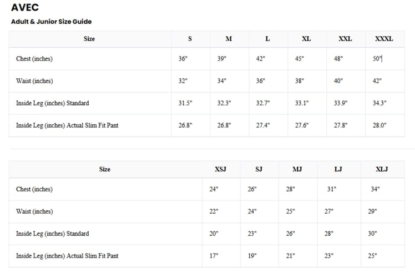Click the XLJ waist value 29"
The height and width of the screenshot is (273, 415).
[x=372, y=211]
